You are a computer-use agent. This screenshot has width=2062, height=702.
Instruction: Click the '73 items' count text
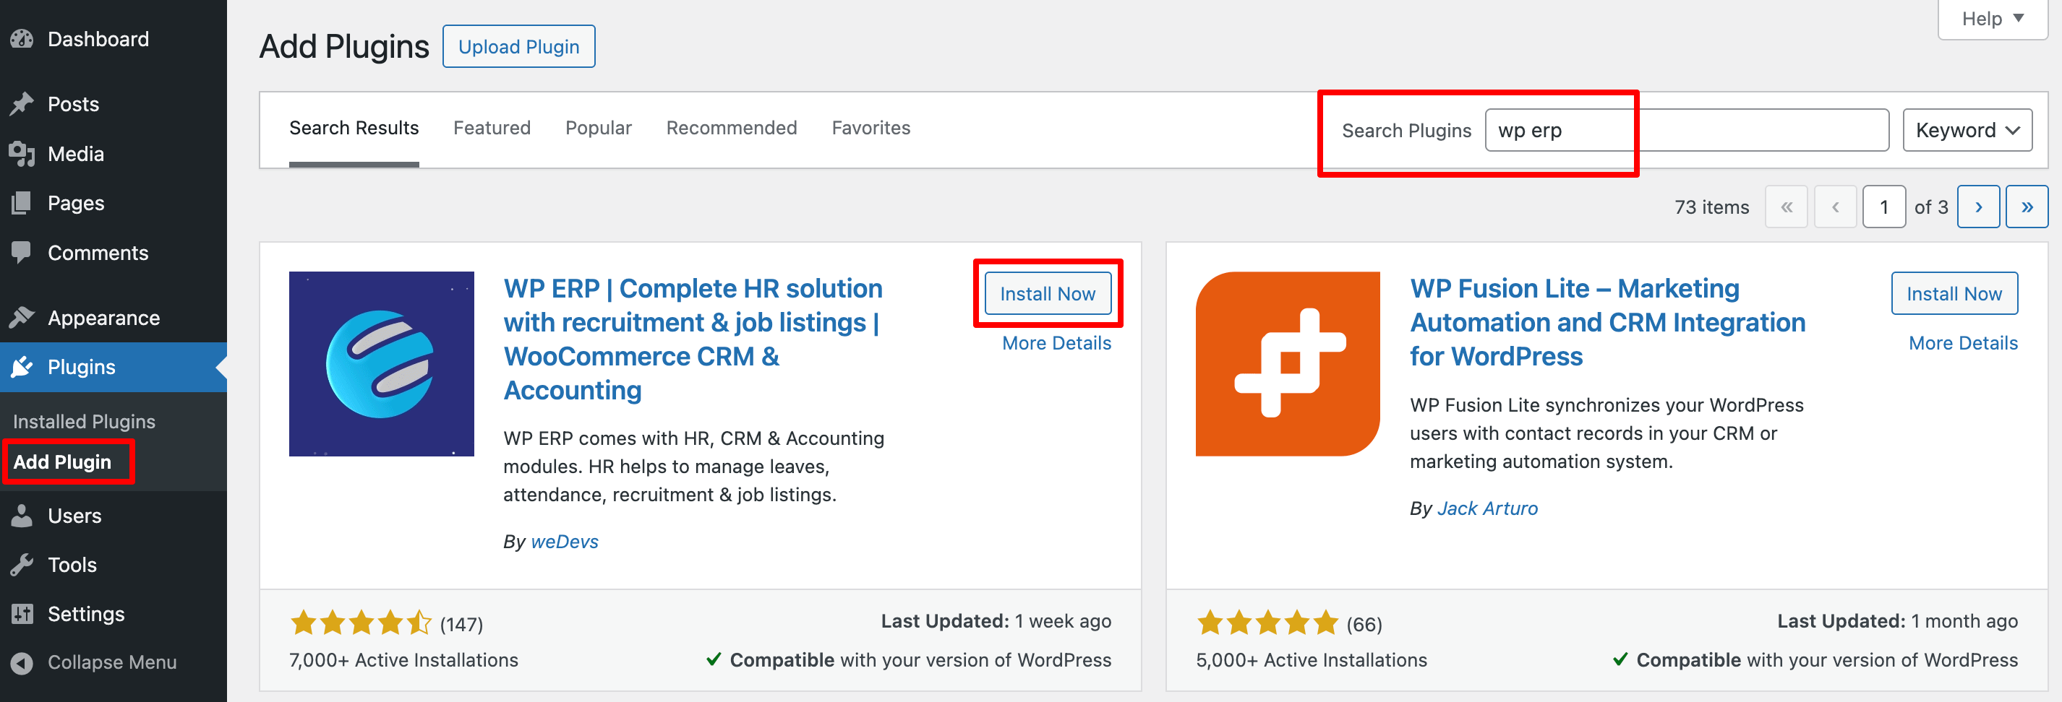coord(1711,207)
